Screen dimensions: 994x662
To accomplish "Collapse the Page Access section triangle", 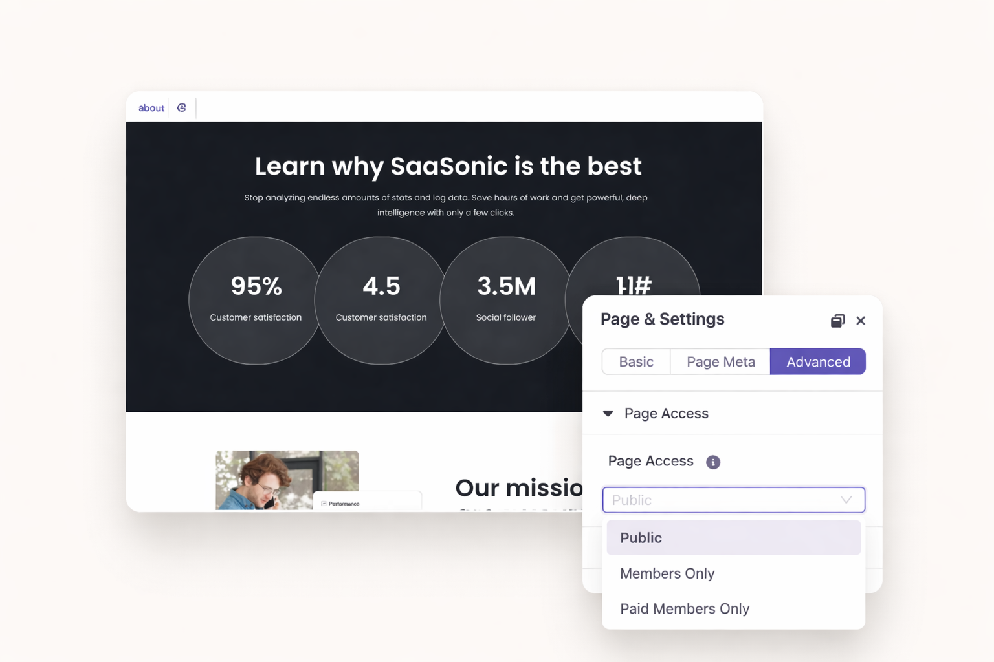I will pos(608,414).
